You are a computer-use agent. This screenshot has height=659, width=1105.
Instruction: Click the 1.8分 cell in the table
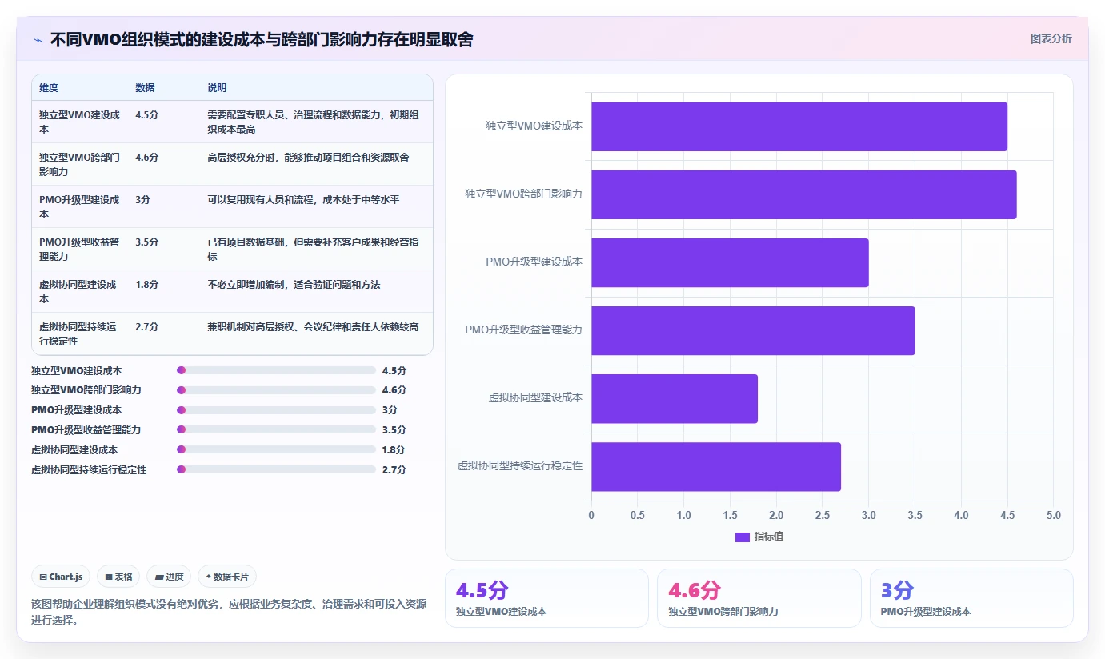tap(147, 285)
